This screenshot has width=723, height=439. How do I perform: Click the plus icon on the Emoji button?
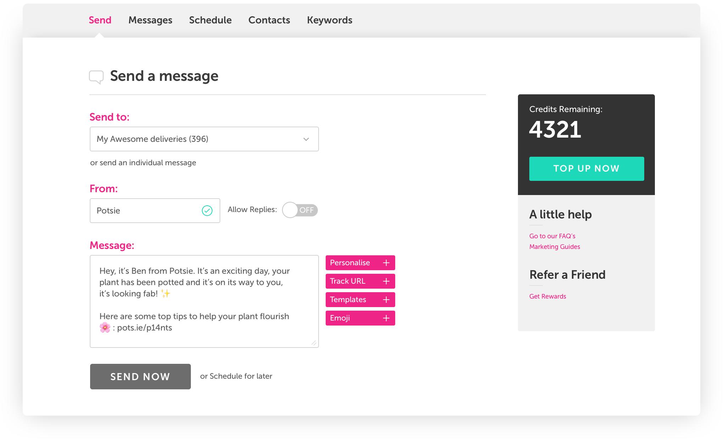click(386, 318)
